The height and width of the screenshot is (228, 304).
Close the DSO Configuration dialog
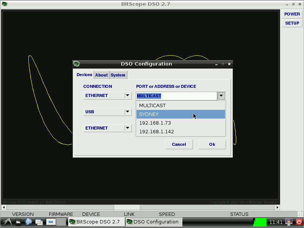point(229,64)
